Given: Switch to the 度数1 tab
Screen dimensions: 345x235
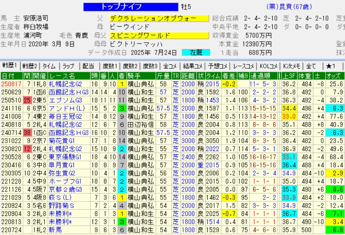Looking at the screenshot, I should click(109, 66).
